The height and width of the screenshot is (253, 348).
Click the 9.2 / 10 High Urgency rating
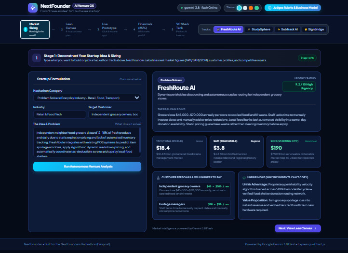pos(299,86)
